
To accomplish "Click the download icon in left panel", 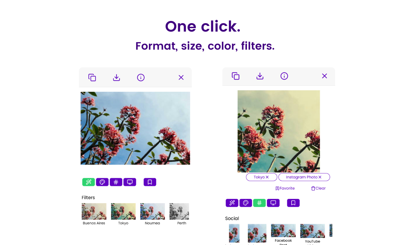I will 117,77.
